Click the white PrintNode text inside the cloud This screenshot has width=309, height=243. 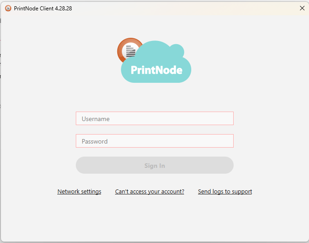tap(156, 70)
